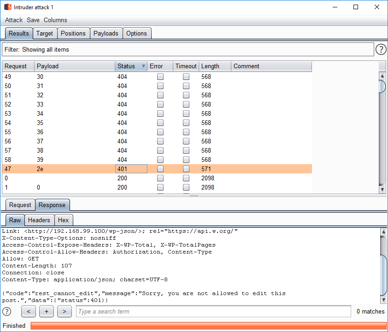The height and width of the screenshot is (332, 388).
Task: Click length value 571
Action: 206,169
